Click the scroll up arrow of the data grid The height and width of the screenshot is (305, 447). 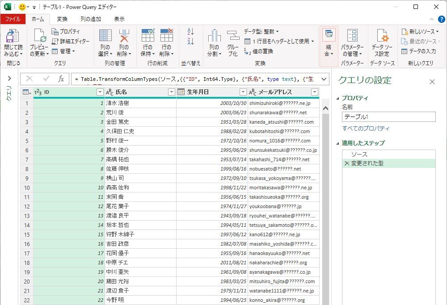(x=325, y=109)
